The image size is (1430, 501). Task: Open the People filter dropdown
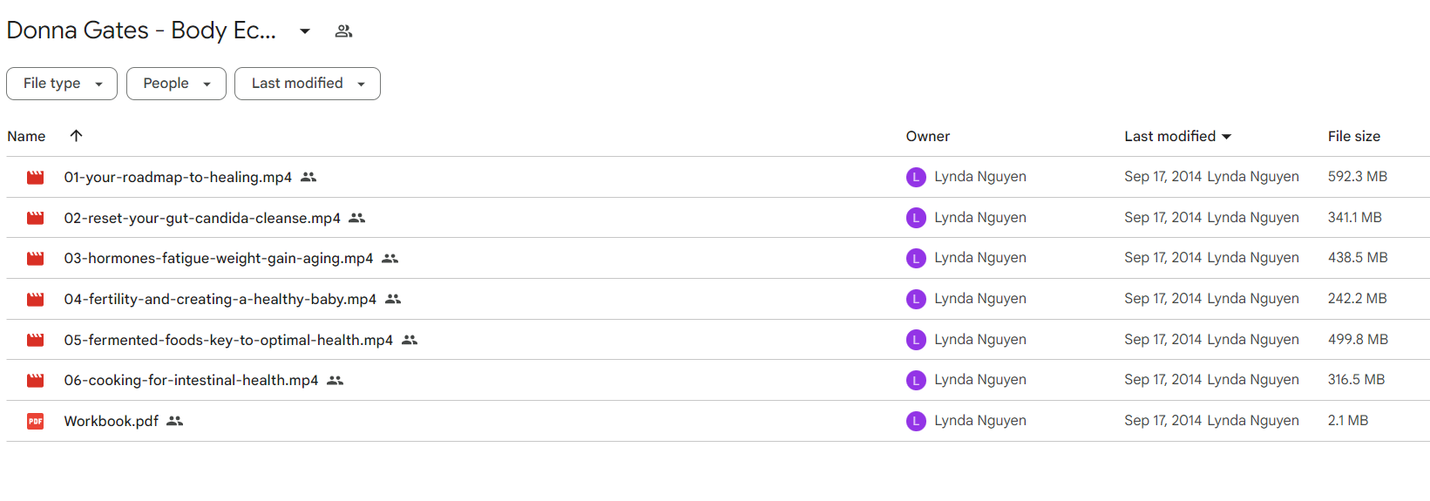(176, 84)
